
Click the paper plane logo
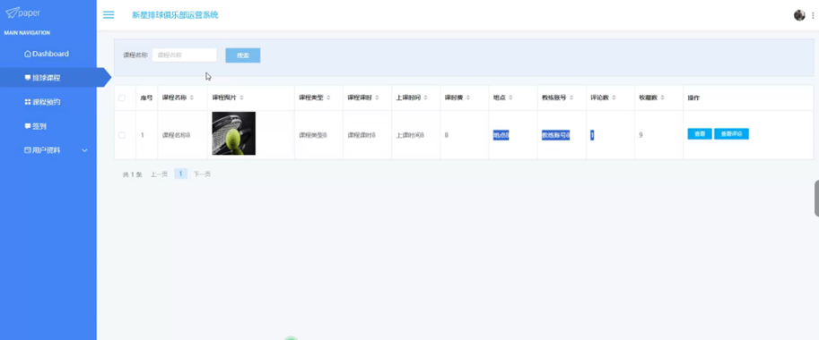[12, 13]
